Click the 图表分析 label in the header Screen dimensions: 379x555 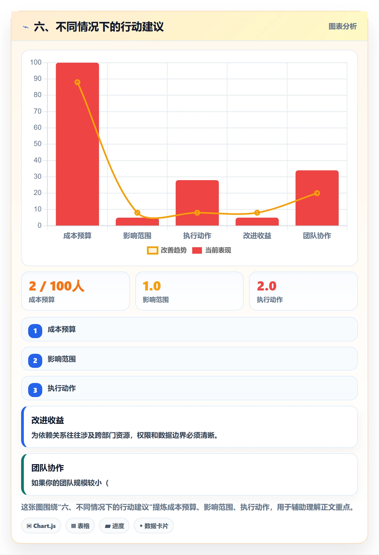[342, 27]
